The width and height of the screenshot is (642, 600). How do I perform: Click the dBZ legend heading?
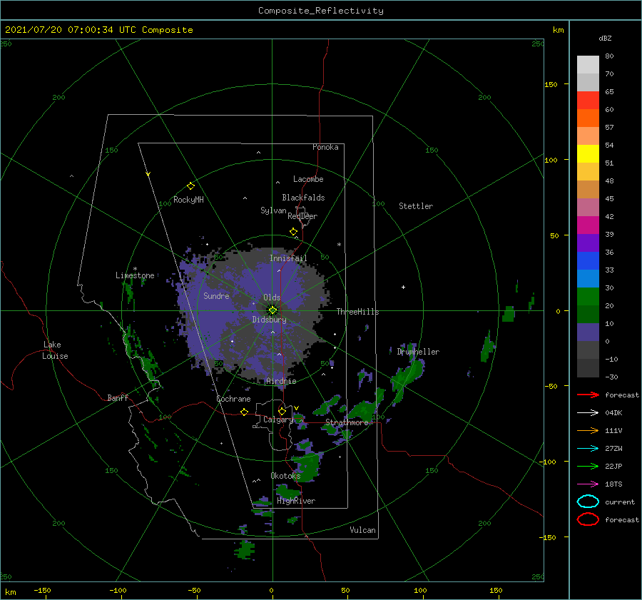pyautogui.click(x=605, y=38)
